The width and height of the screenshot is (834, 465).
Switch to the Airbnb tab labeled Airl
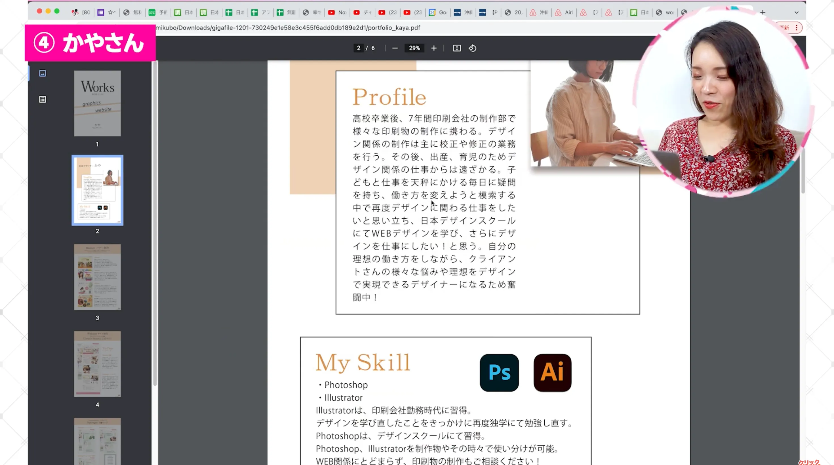click(x=564, y=12)
